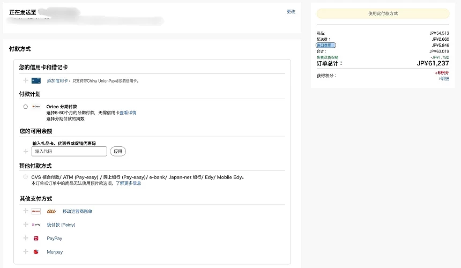Expand the Merpay payment option

coord(25,252)
